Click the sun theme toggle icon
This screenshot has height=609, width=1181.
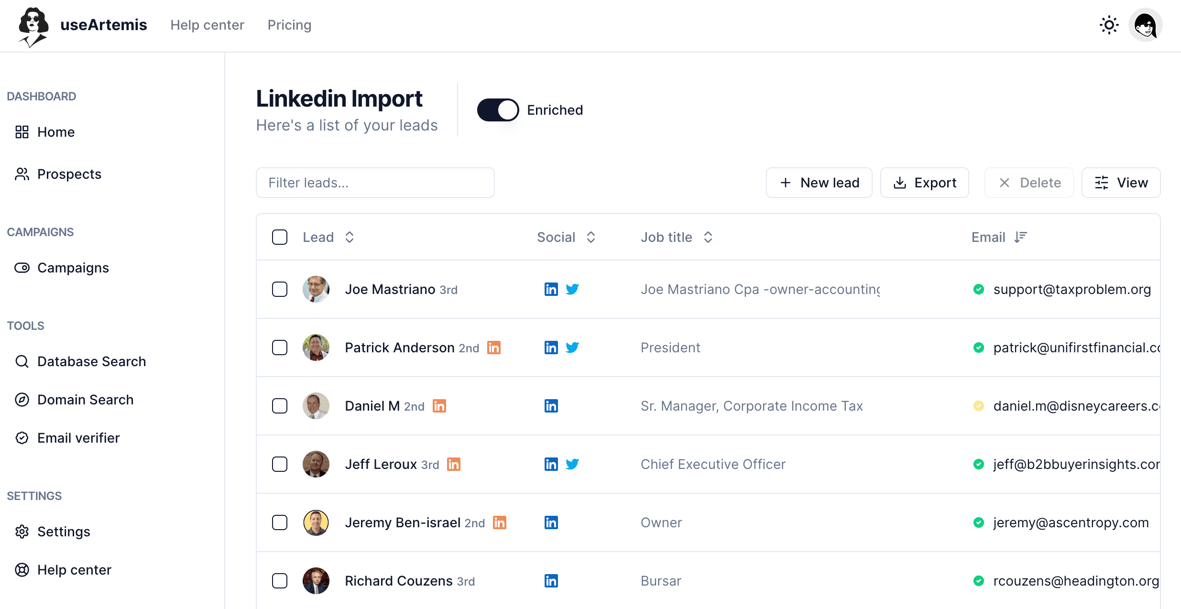1109,25
